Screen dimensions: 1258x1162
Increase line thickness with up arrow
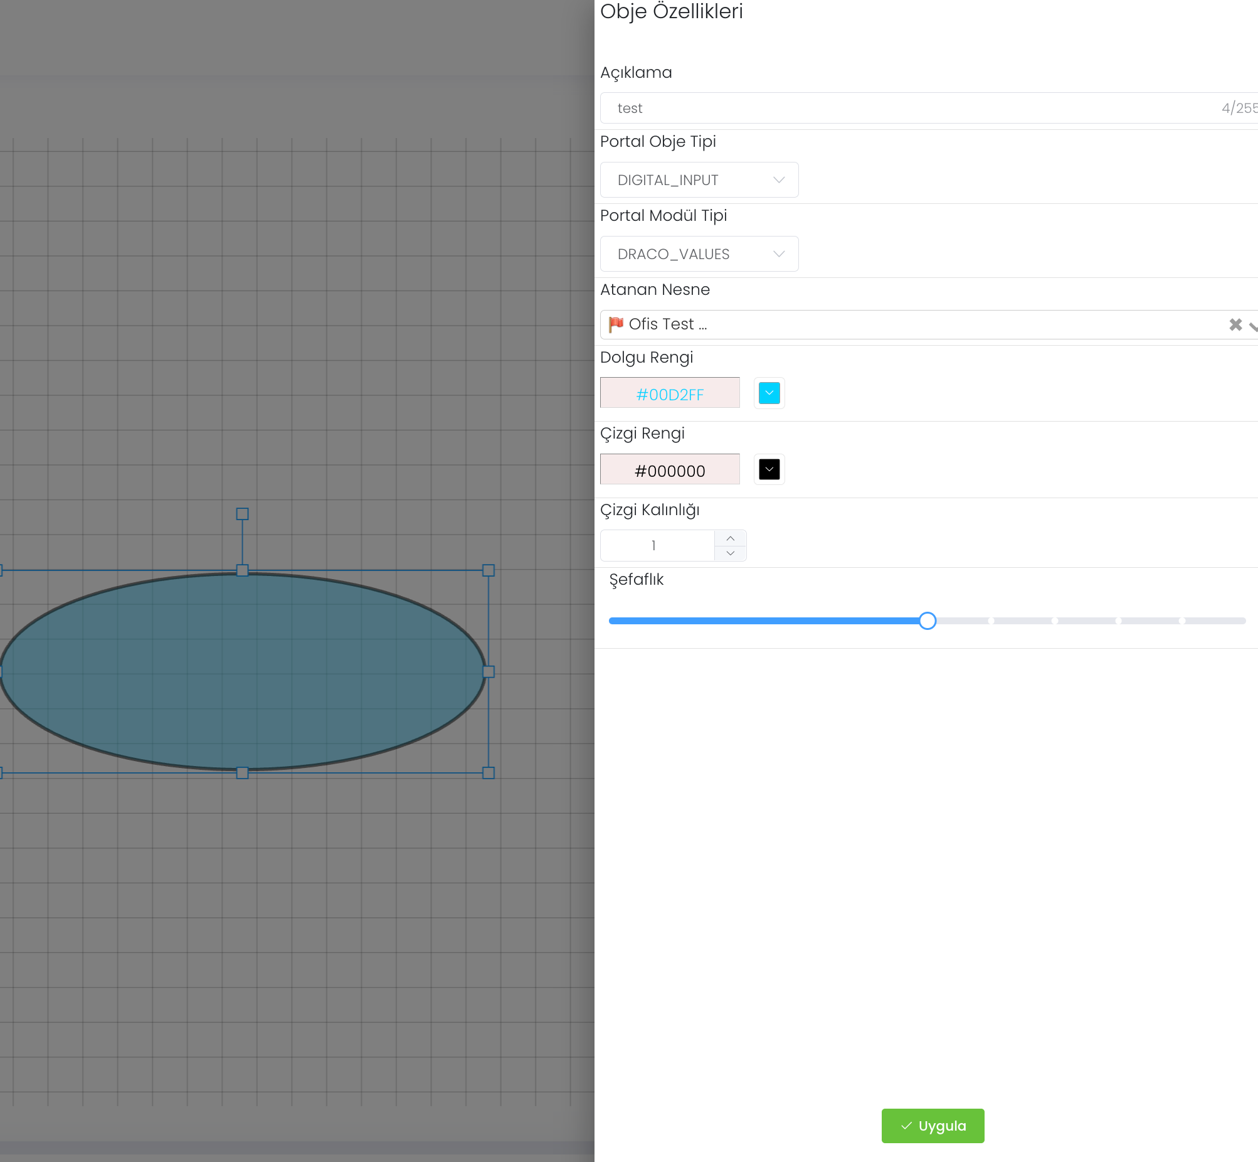pos(730,538)
